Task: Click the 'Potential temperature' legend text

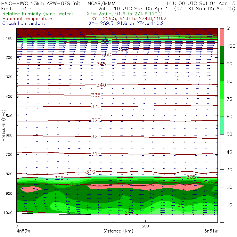Action: pyautogui.click(x=27, y=19)
